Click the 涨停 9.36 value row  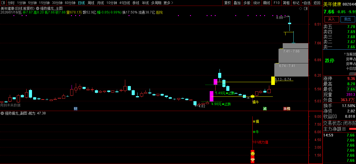(339, 78)
